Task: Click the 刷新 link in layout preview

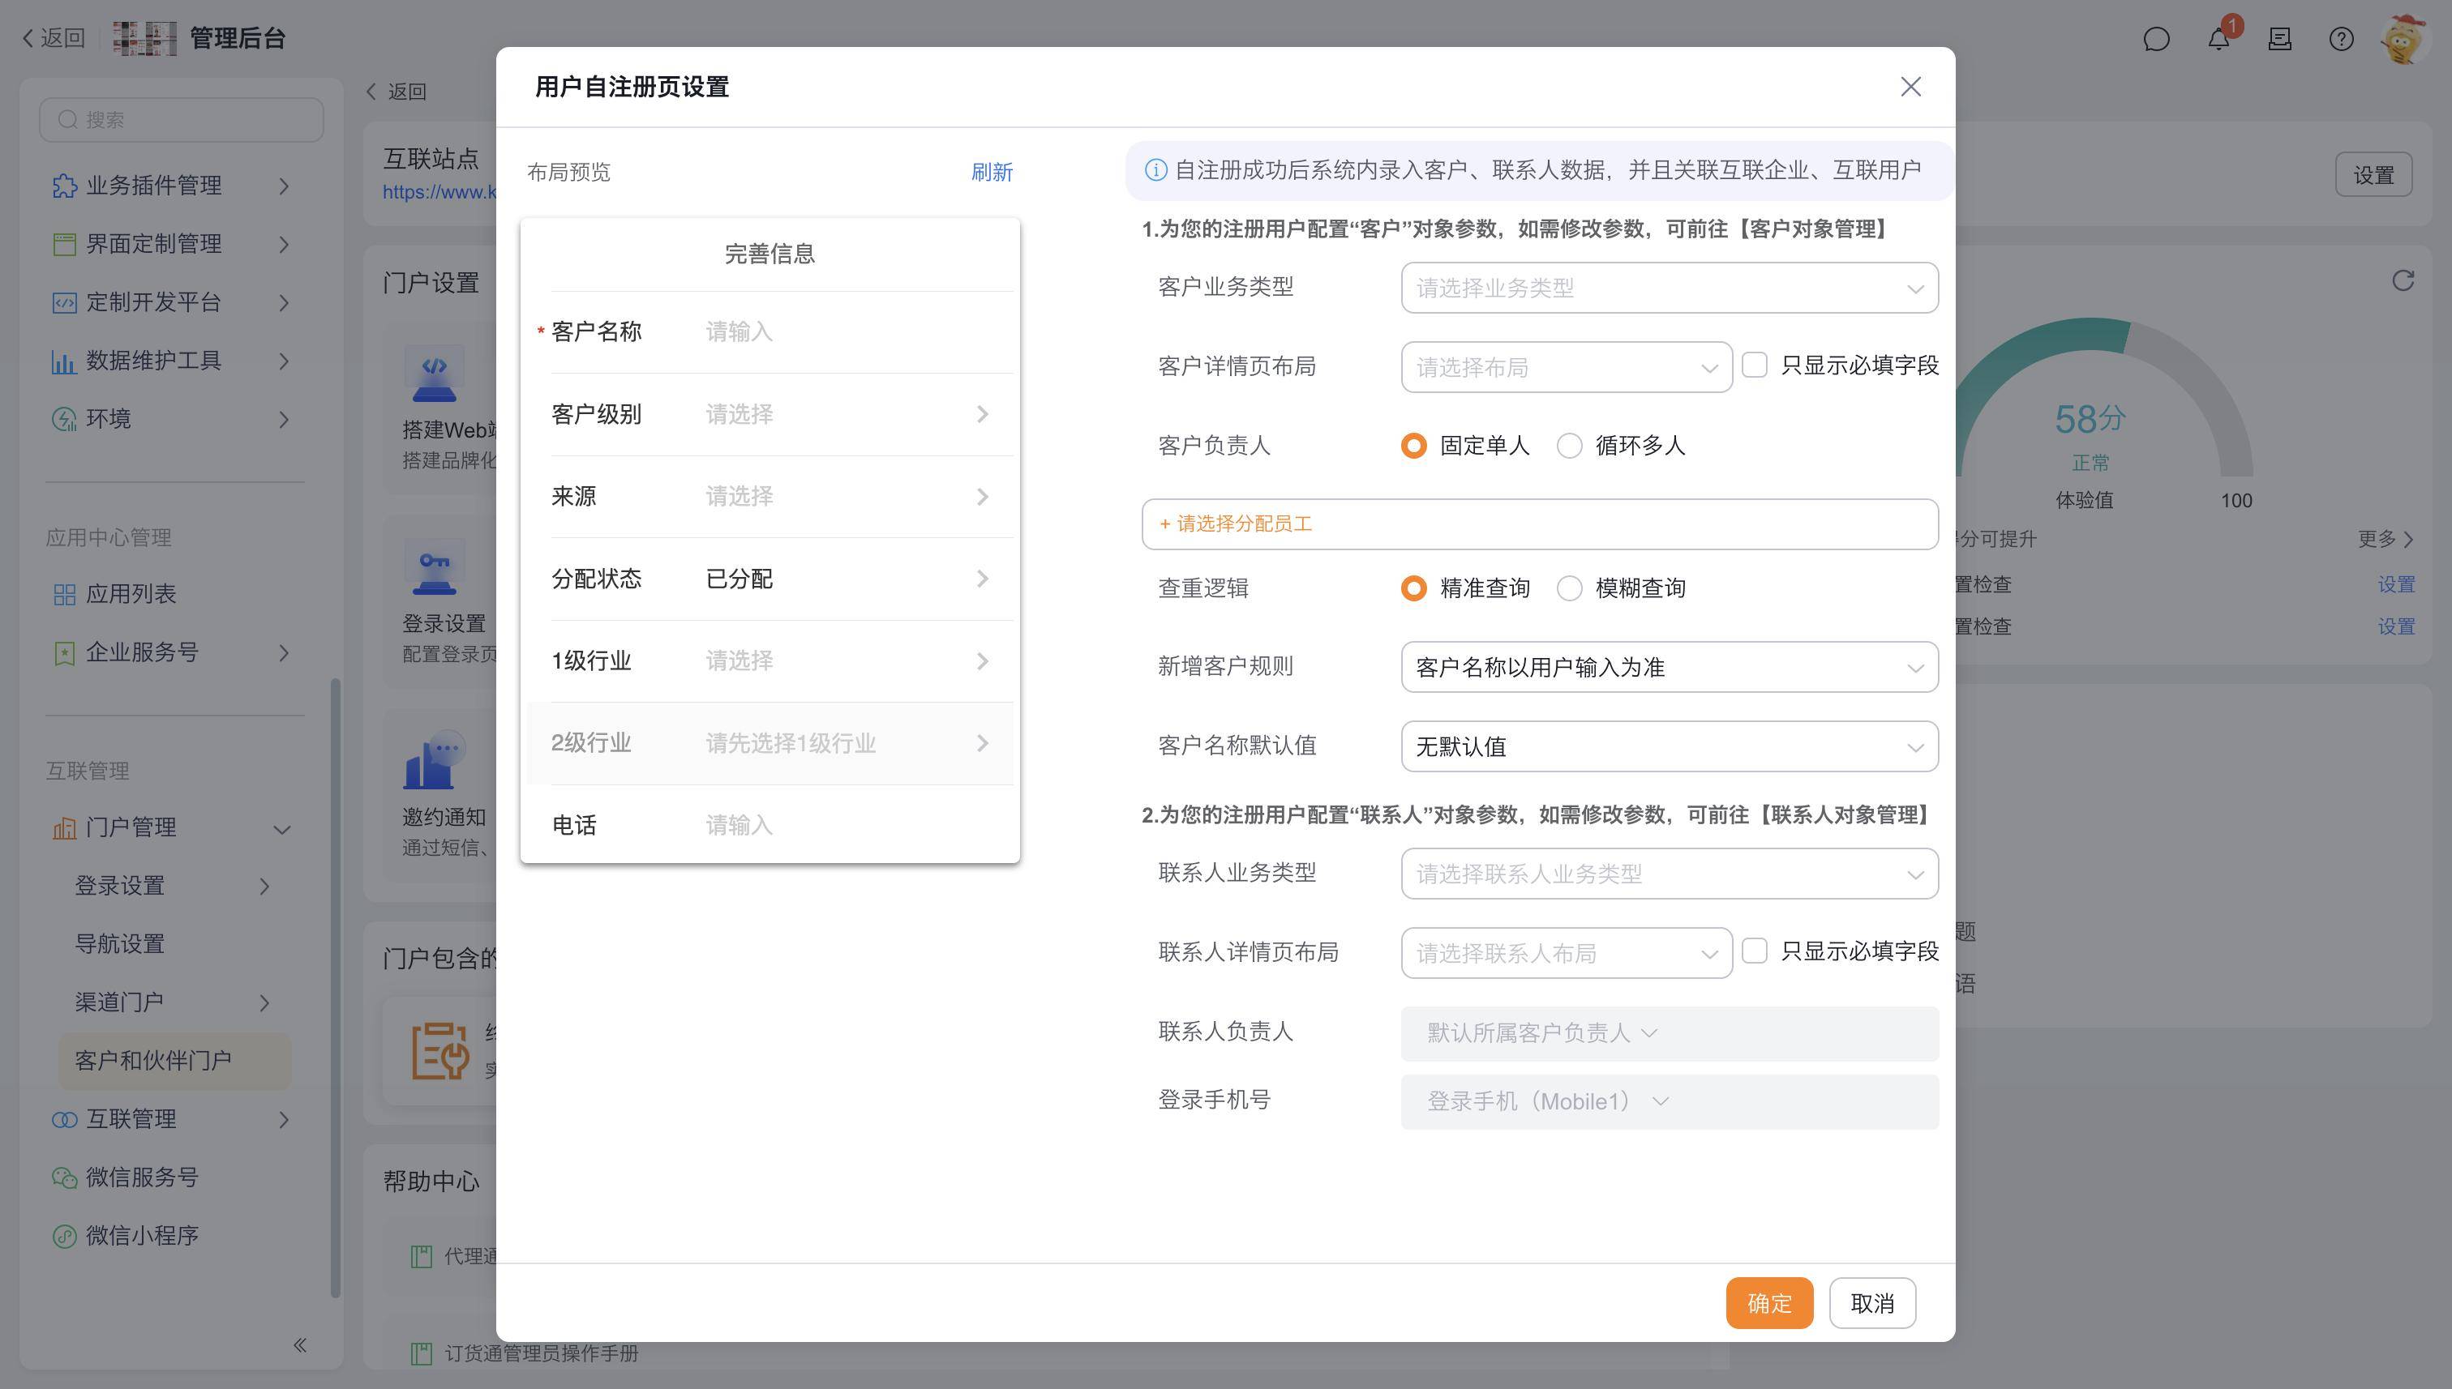Action: tap(992, 173)
